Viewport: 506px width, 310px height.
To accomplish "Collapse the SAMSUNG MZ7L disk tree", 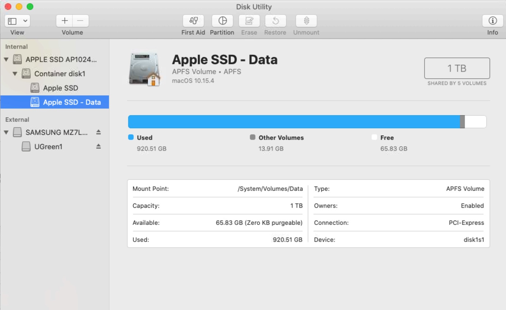I will coord(6,132).
